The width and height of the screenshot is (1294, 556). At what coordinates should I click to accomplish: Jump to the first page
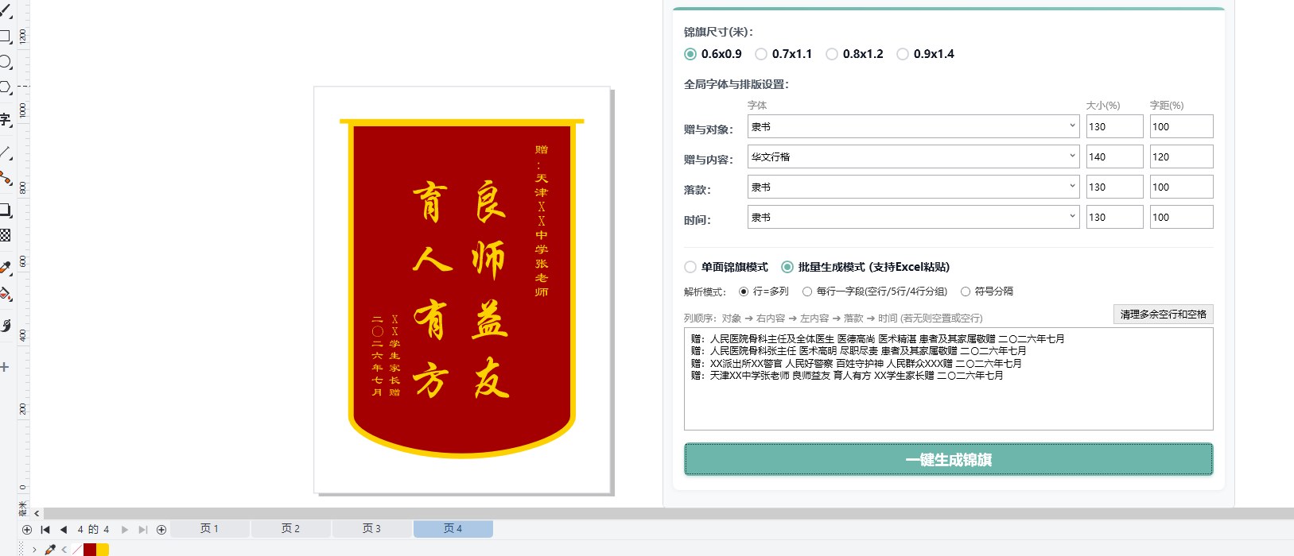pyautogui.click(x=45, y=529)
